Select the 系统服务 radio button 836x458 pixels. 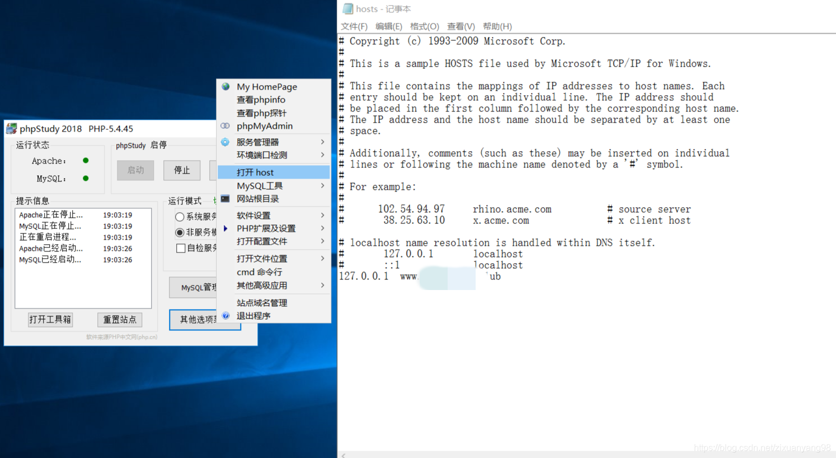(x=180, y=217)
